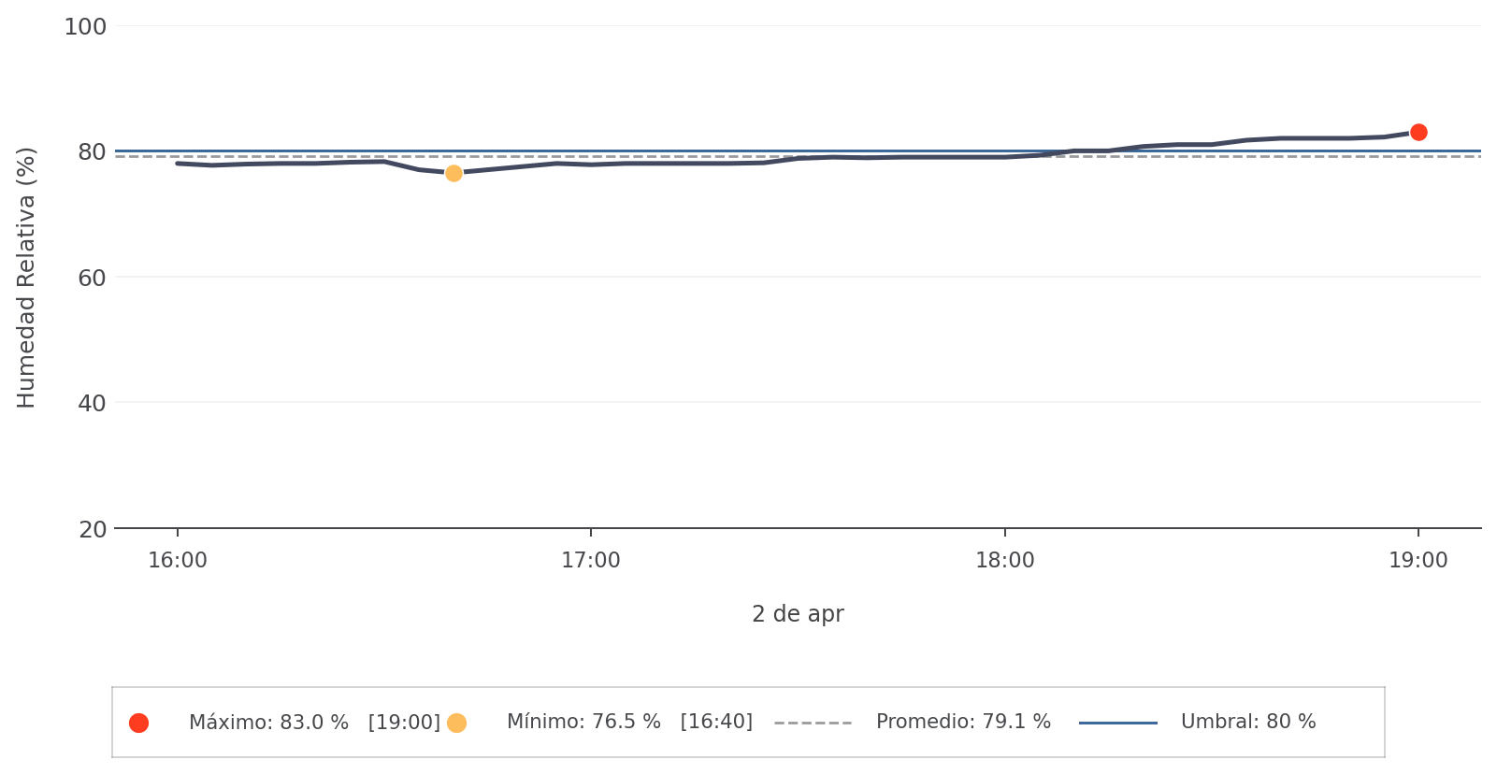This screenshot has width=1497, height=774.
Task: Click the 20 y-axis tick label
Action: pyautogui.click(x=92, y=530)
